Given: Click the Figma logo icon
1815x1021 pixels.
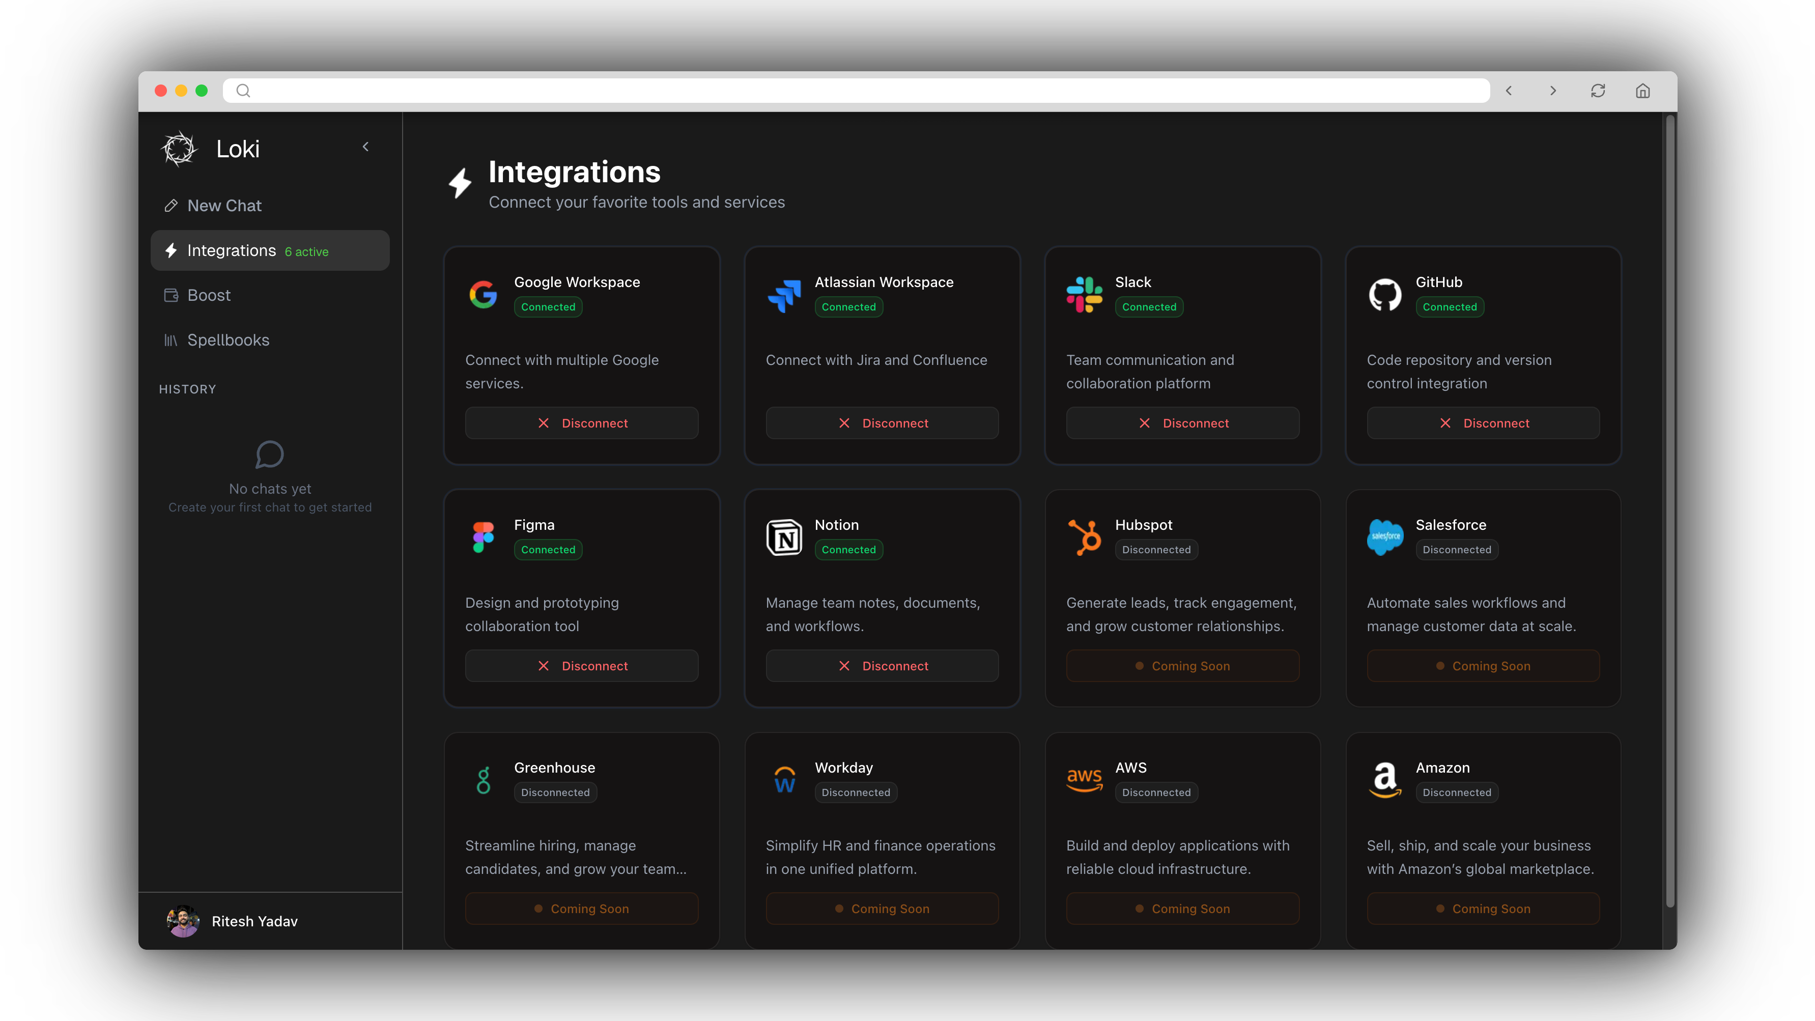Looking at the screenshot, I should (484, 537).
